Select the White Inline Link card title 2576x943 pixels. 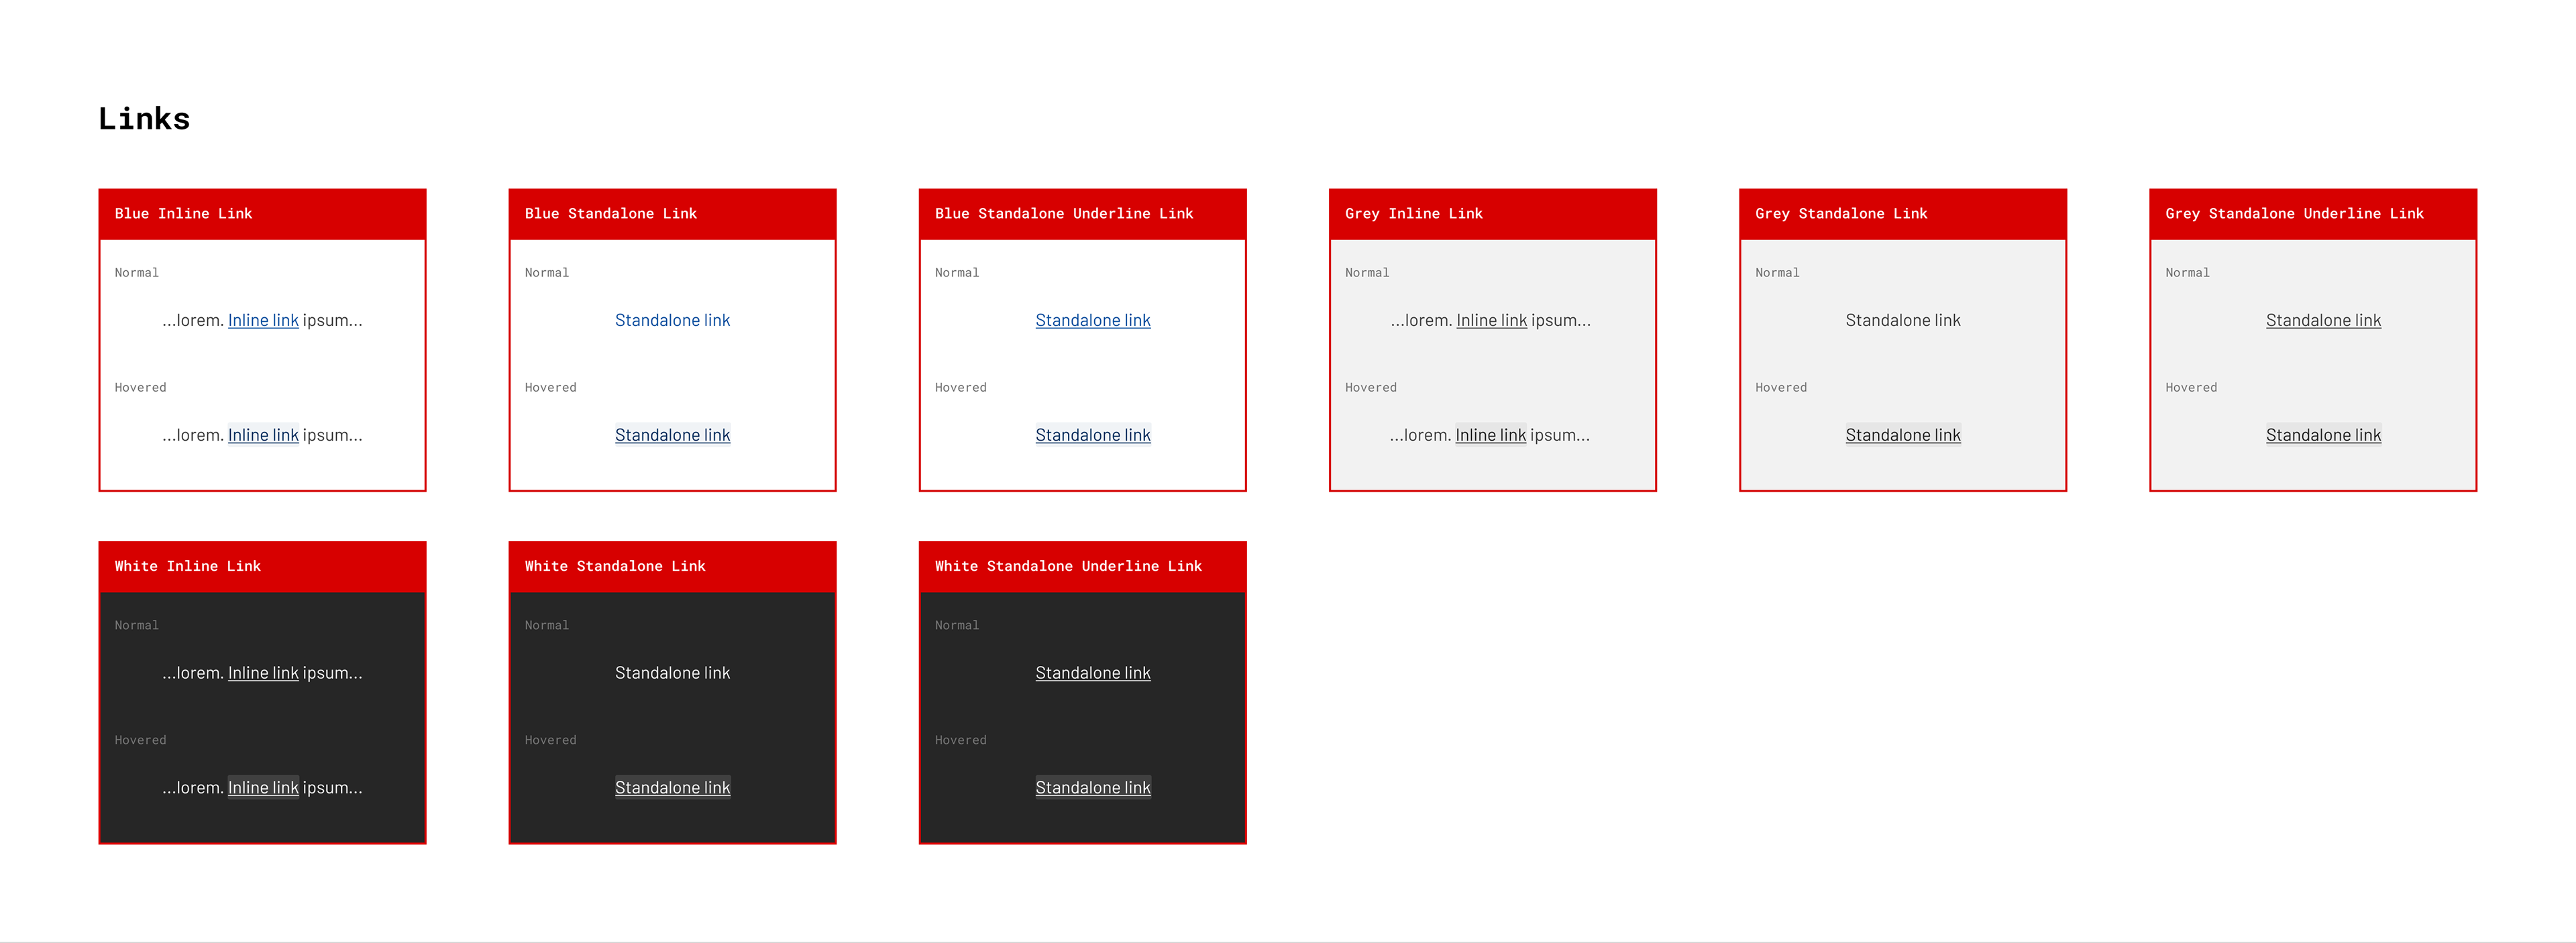[187, 566]
